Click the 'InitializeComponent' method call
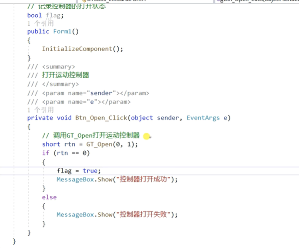The image size is (299, 248). tap(77, 49)
